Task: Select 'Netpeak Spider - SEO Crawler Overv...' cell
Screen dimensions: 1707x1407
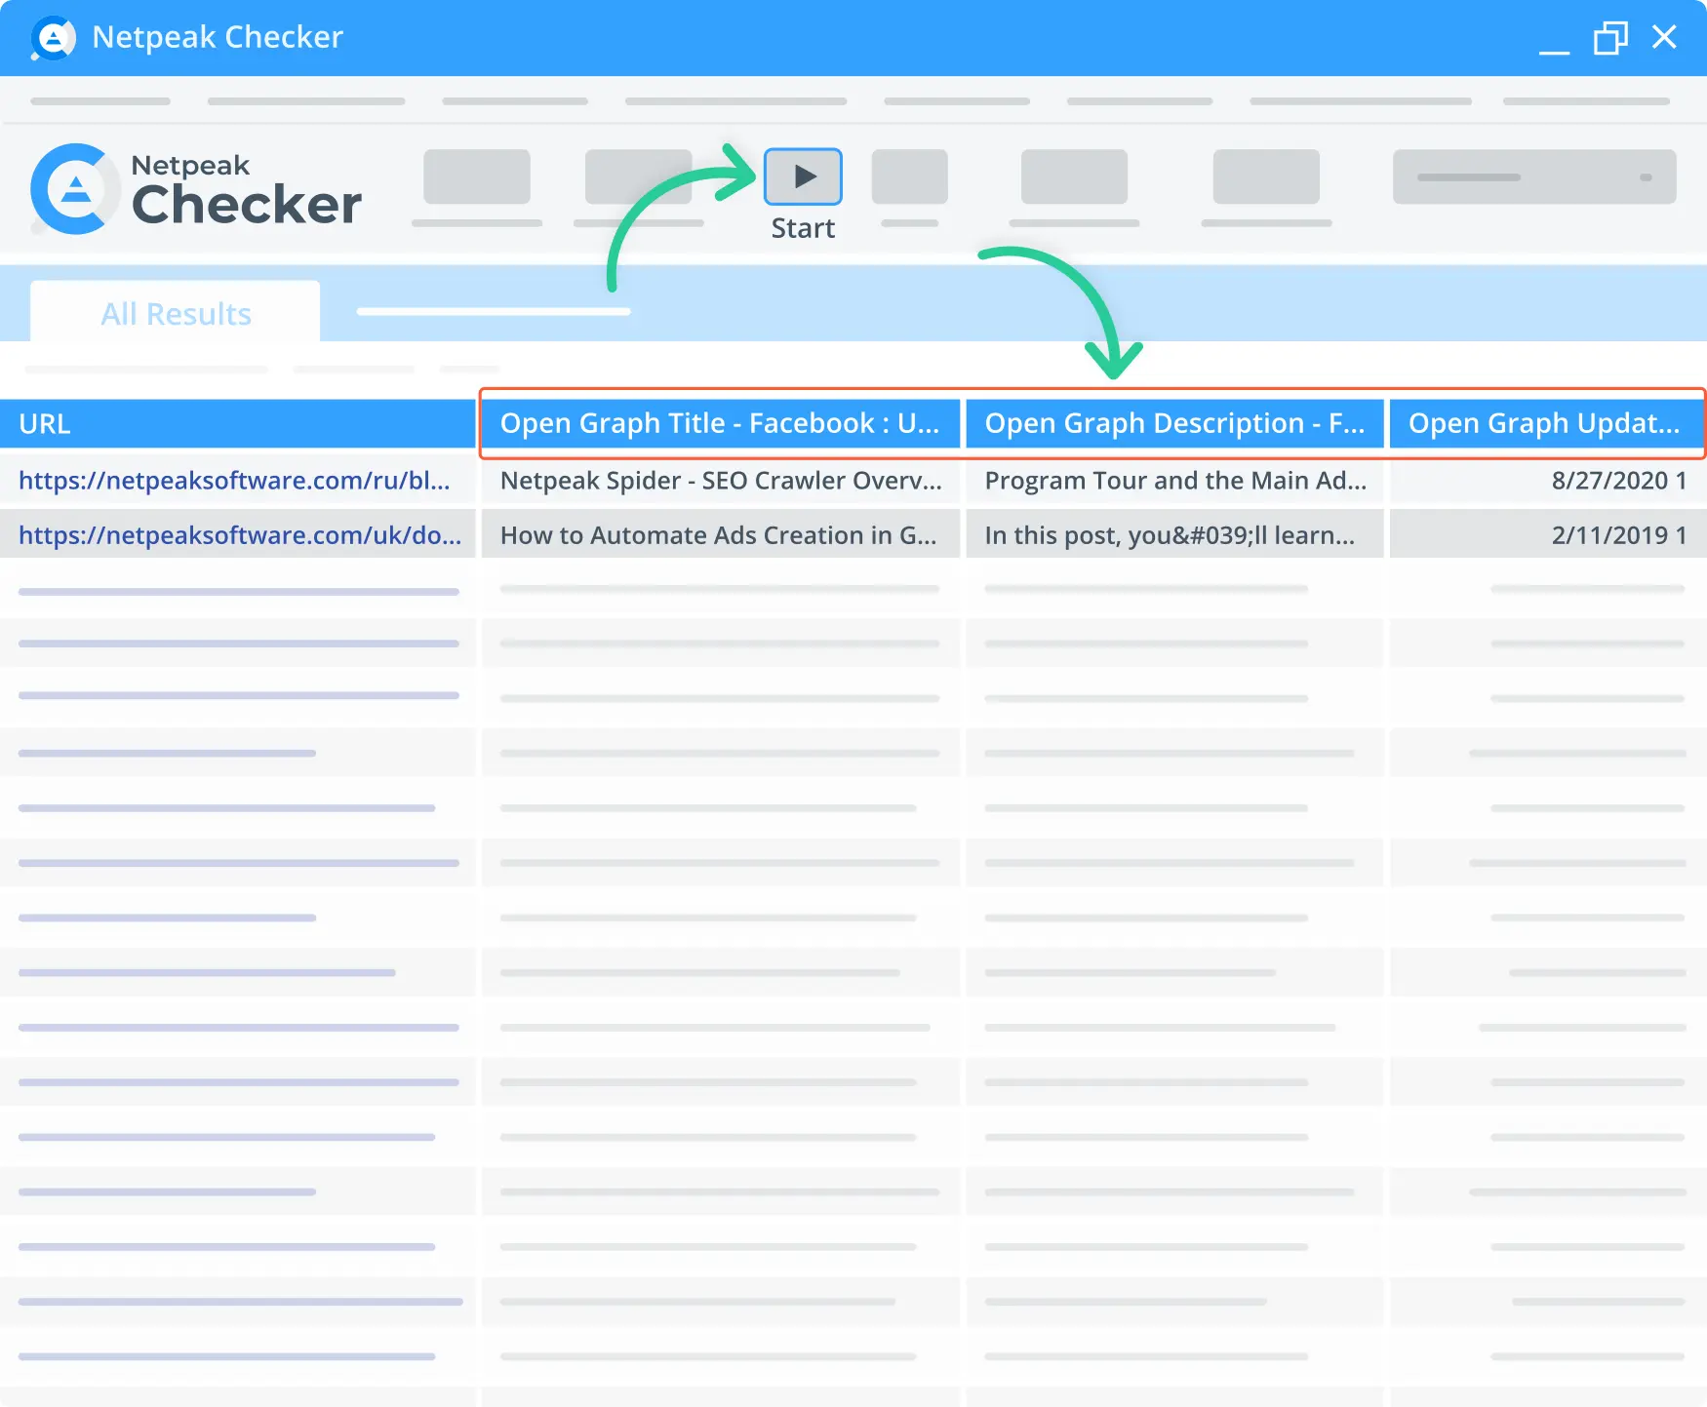Action: [x=721, y=480]
